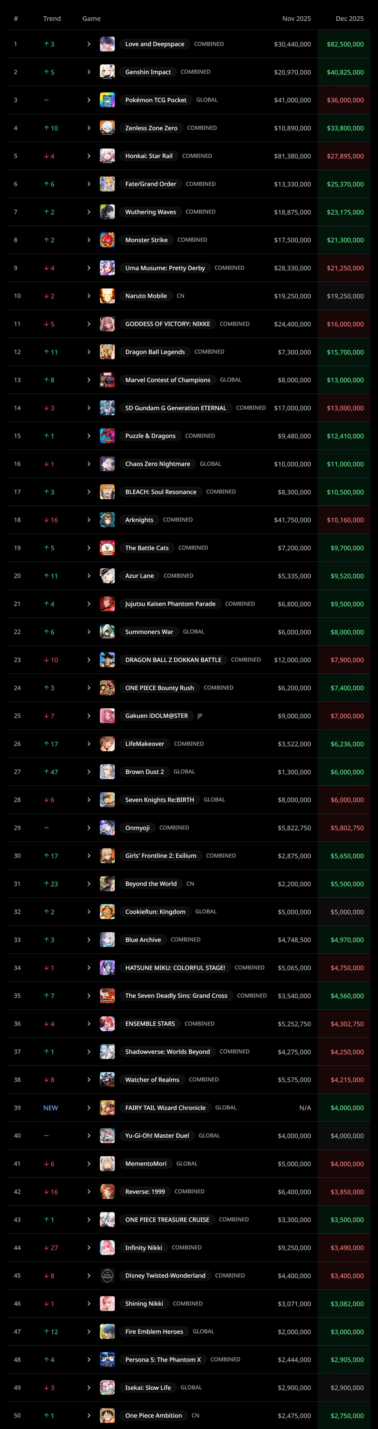
Task: Expand the Arknights row chevron
Action: tap(89, 520)
